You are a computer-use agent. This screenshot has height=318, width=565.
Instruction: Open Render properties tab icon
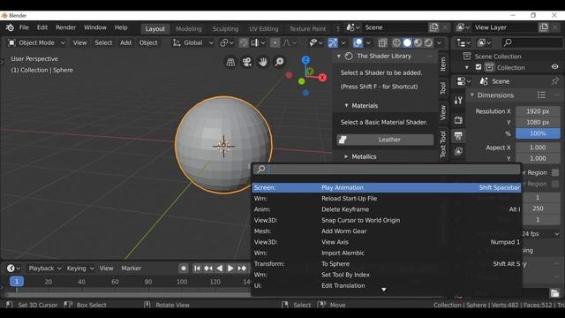[x=458, y=120]
